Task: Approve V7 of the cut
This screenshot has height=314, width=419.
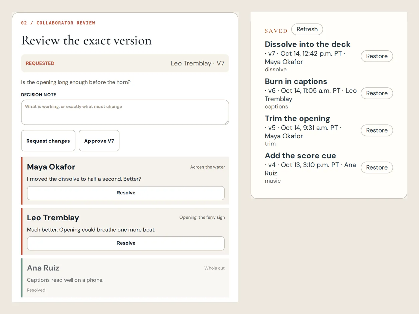Action: tap(99, 141)
